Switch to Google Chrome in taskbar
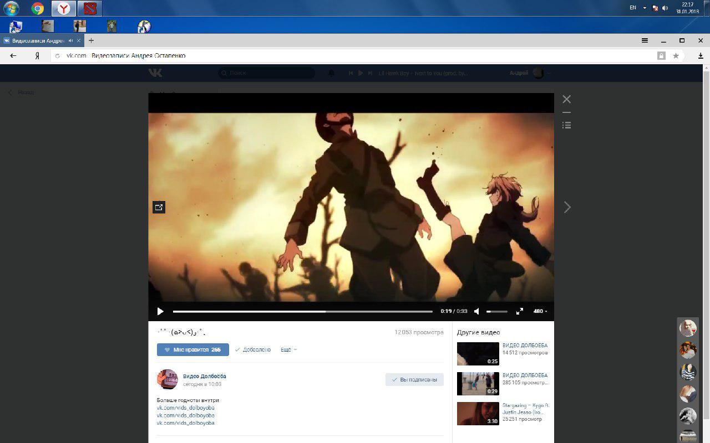The image size is (710, 443). (x=38, y=8)
